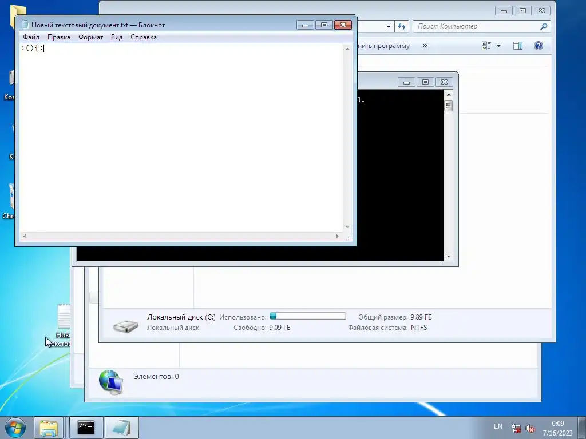Switch to Notepad taskbar icon
This screenshot has height=439, width=586.
pos(121,428)
